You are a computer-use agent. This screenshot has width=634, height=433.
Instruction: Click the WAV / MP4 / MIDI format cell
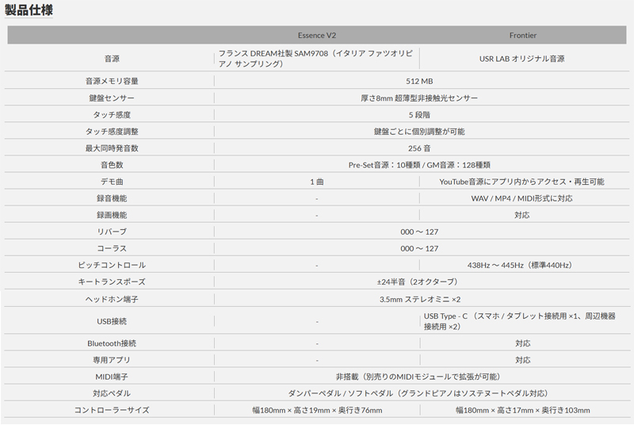(x=522, y=198)
